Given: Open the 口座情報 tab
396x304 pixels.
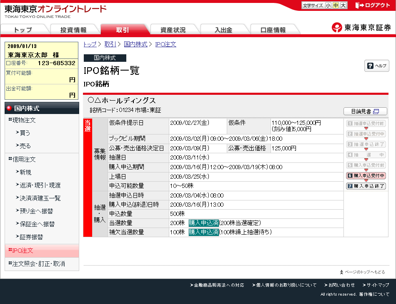Looking at the screenshot, I should (x=273, y=30).
